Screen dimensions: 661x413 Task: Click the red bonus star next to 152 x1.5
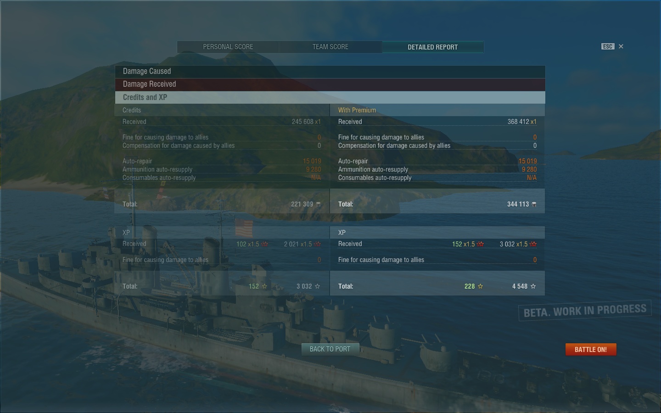click(480, 244)
